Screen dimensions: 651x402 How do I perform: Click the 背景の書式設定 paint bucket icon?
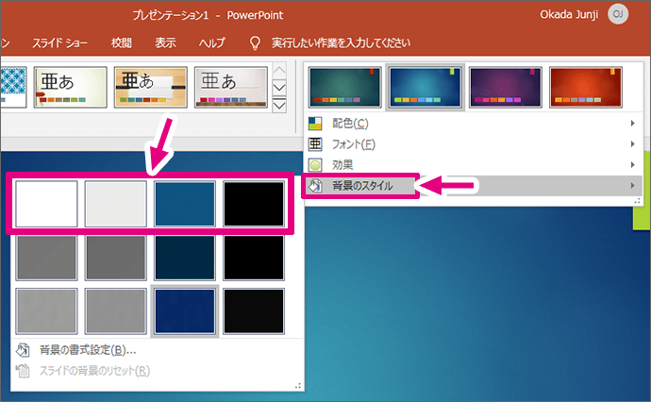pyautogui.click(x=23, y=350)
